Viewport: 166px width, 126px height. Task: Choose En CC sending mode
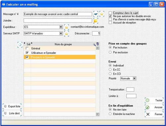coord(110,70)
